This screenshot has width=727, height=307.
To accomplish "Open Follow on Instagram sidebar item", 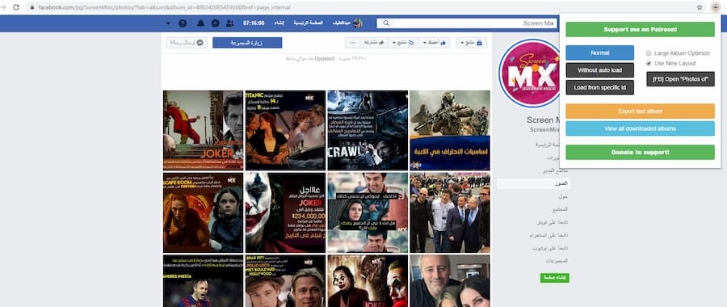I will click(549, 236).
